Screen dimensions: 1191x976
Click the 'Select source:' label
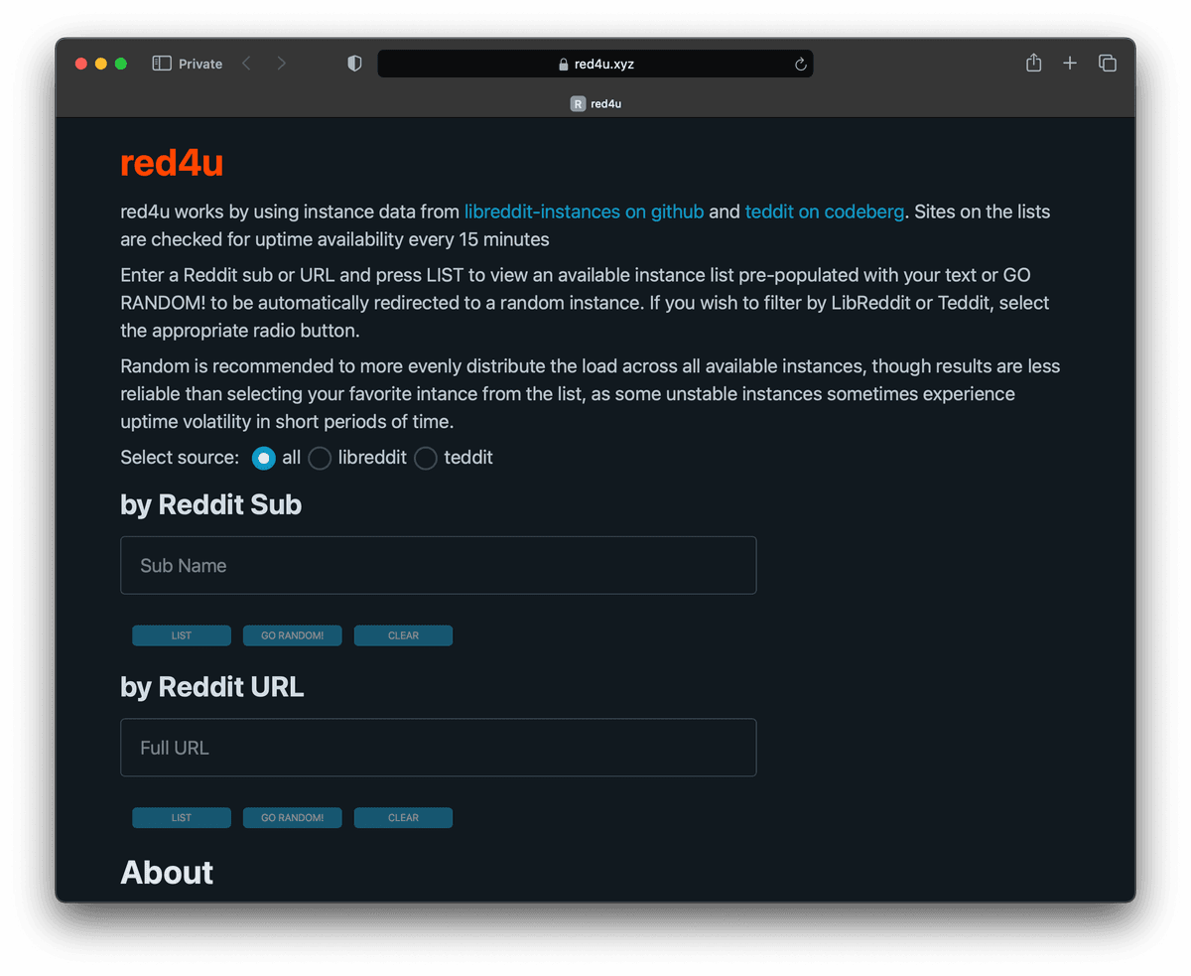coord(180,458)
